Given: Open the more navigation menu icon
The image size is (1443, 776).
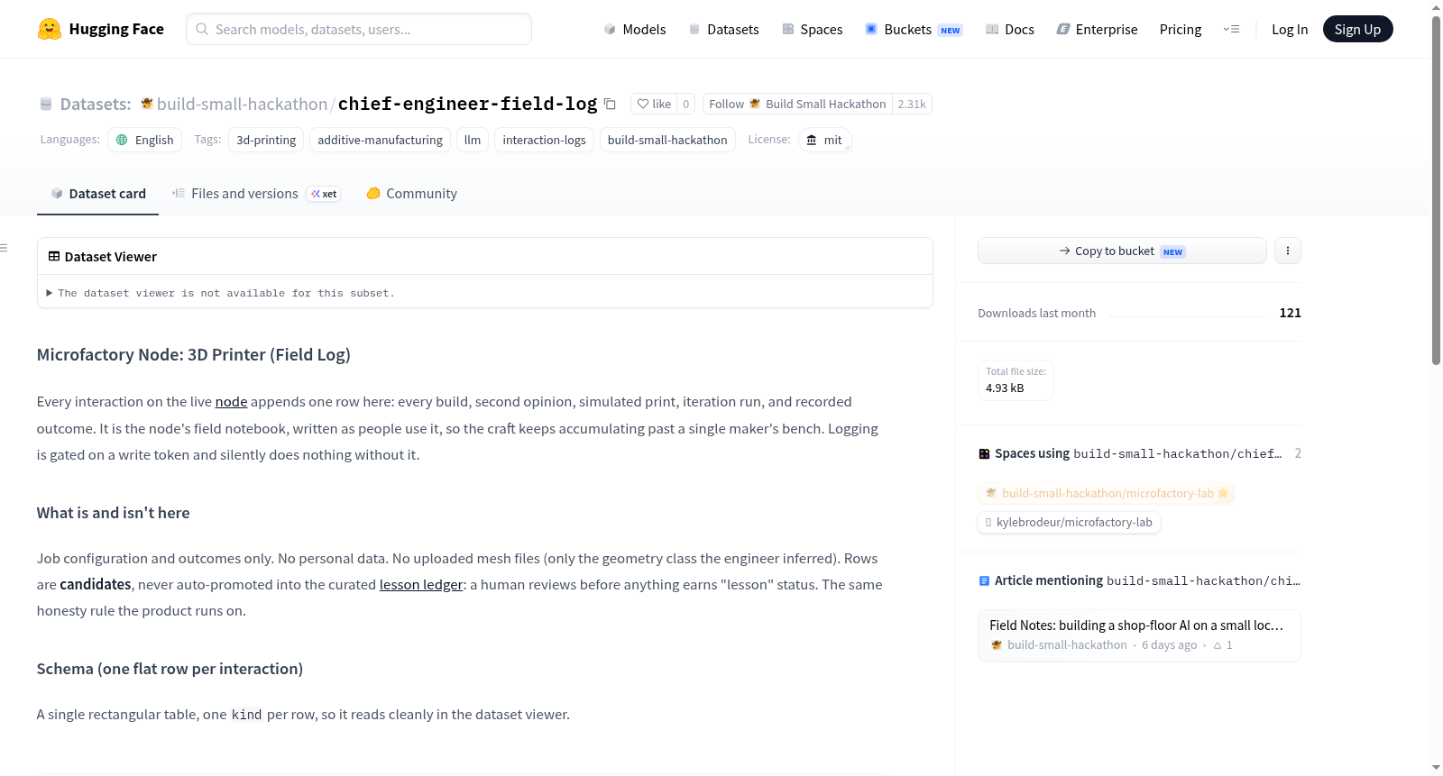Looking at the screenshot, I should [1231, 29].
